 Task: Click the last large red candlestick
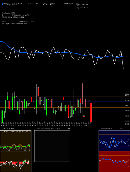(x=91, y=112)
